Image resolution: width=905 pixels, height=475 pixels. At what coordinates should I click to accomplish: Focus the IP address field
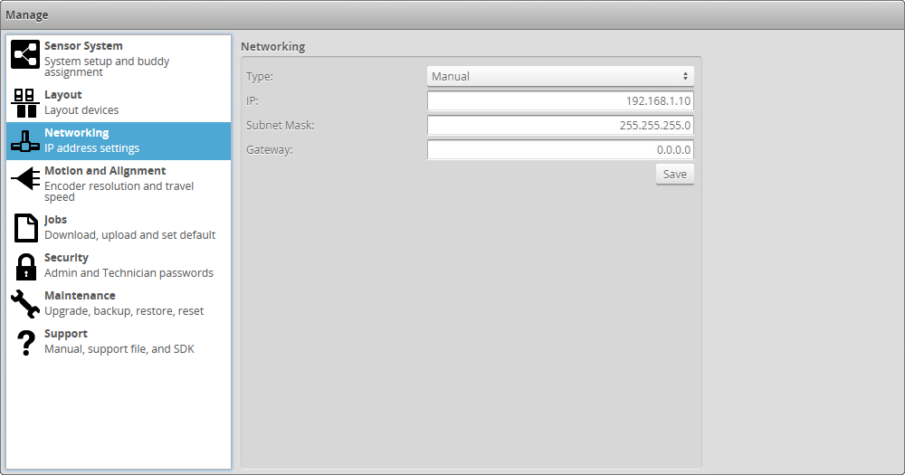click(560, 101)
